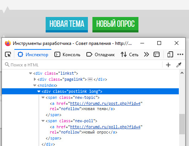The image size is (189, 146).
Task: Show more tools via the double chevron
Action: [x=146, y=55]
